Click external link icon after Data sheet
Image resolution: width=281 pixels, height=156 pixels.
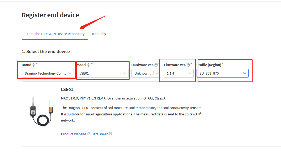click(x=110, y=134)
